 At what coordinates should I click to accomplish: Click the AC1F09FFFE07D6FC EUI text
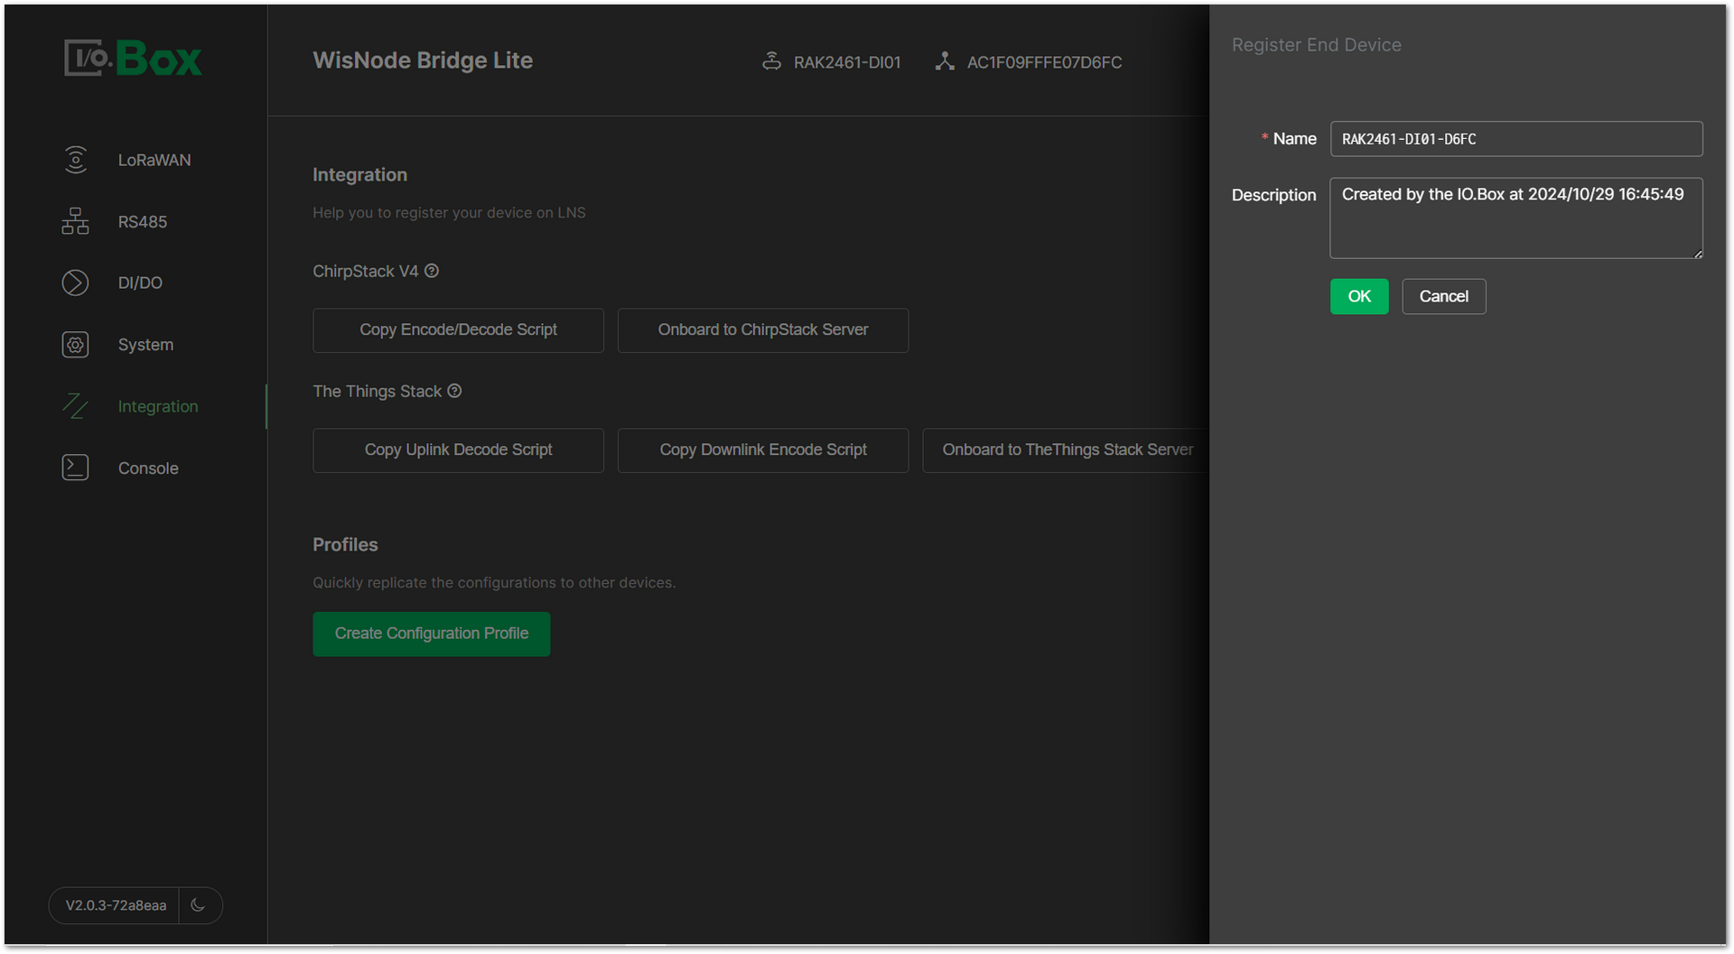click(1044, 62)
